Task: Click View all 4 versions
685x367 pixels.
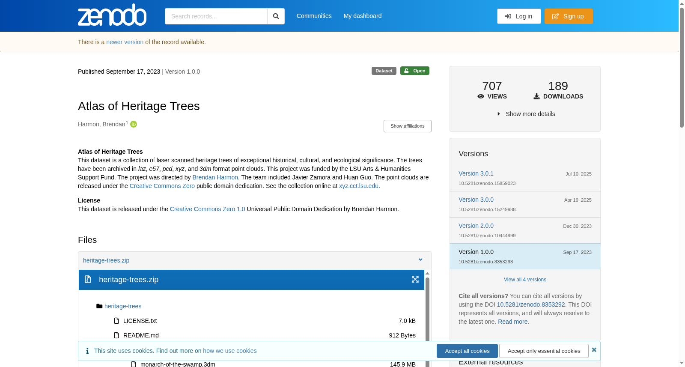Action: pos(525,280)
